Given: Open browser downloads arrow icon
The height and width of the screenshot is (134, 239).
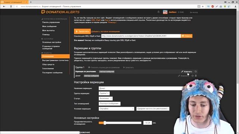Looking at the screenshot, I should (236, 6).
